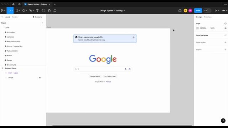Switch to the Layers tab

(7, 17)
